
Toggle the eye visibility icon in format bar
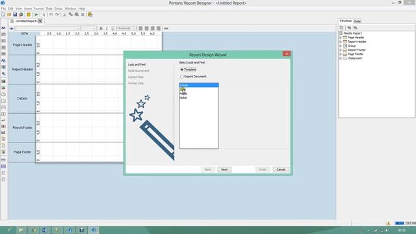click(12, 29)
